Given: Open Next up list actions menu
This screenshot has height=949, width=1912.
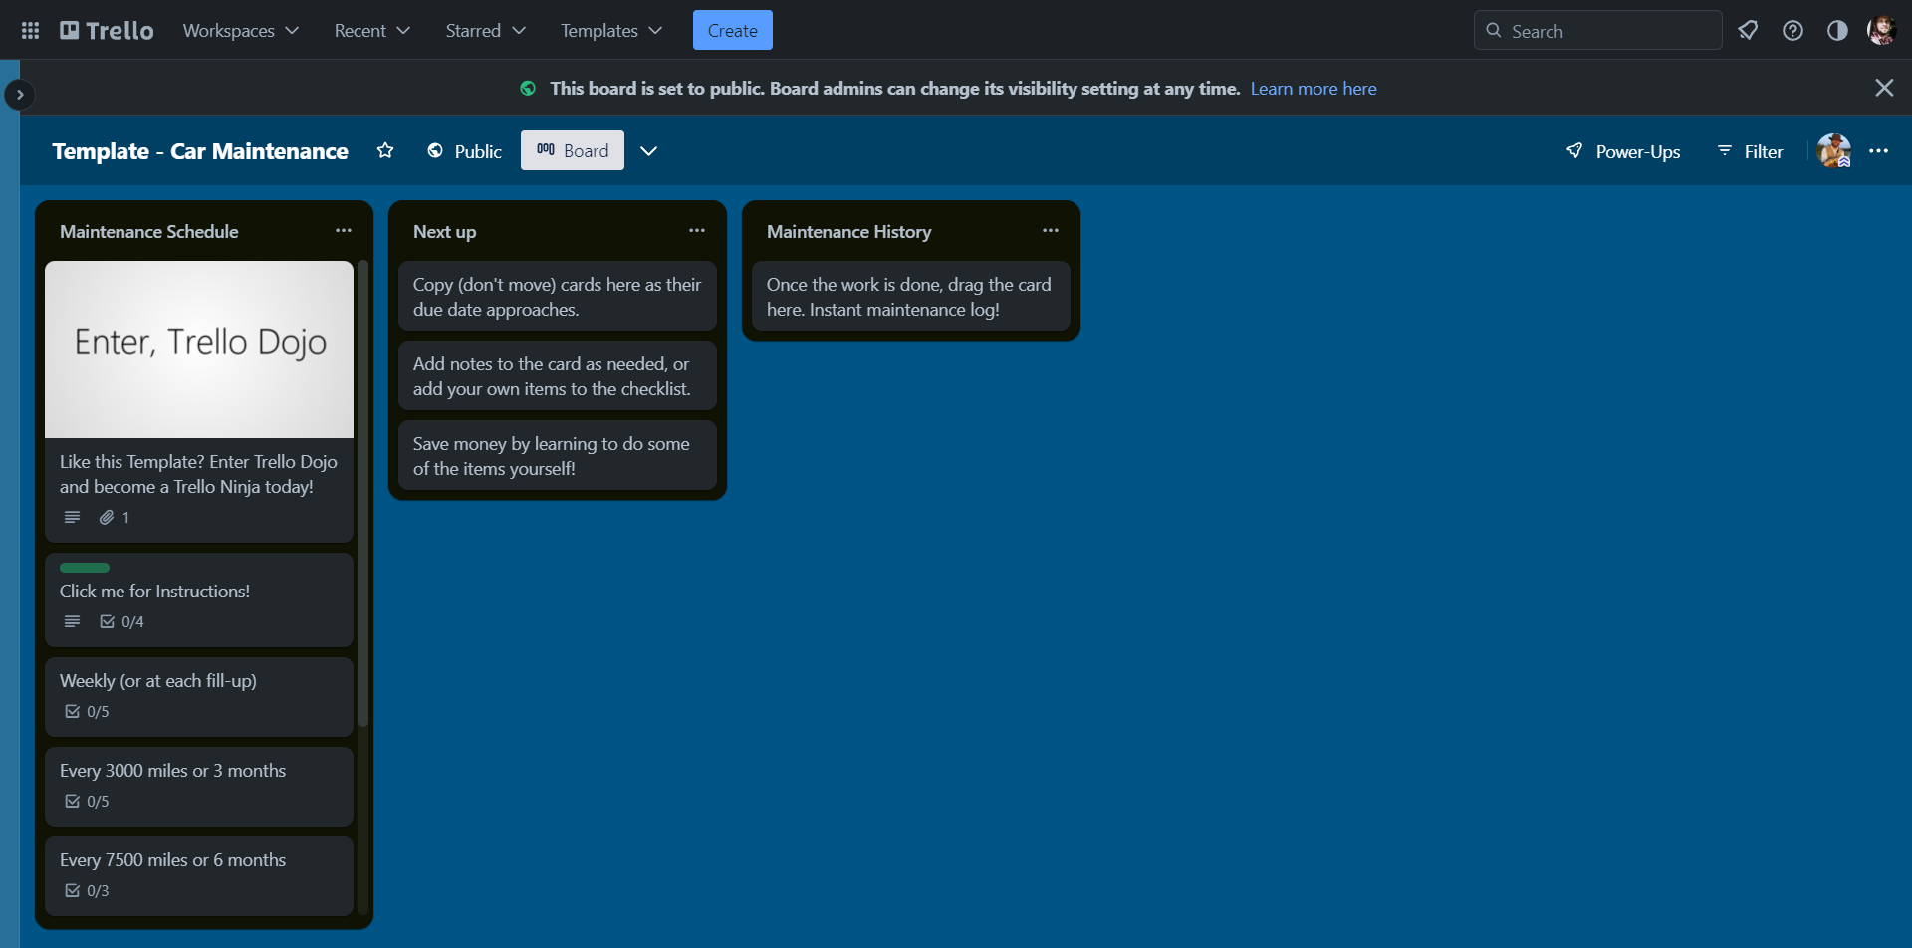Looking at the screenshot, I should point(697,231).
